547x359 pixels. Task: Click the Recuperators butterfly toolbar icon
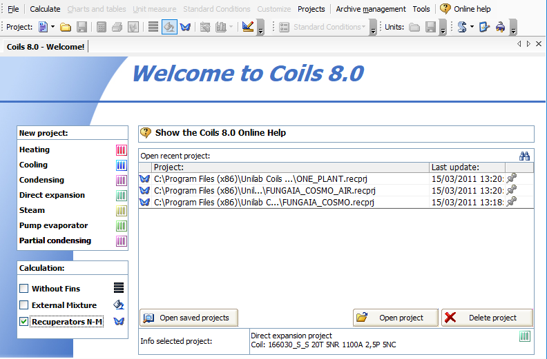(x=185, y=27)
